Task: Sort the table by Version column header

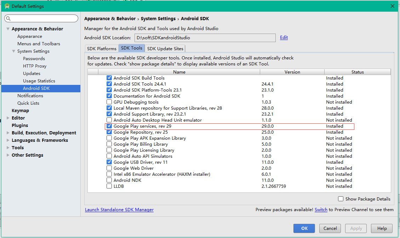Action: 292,72
